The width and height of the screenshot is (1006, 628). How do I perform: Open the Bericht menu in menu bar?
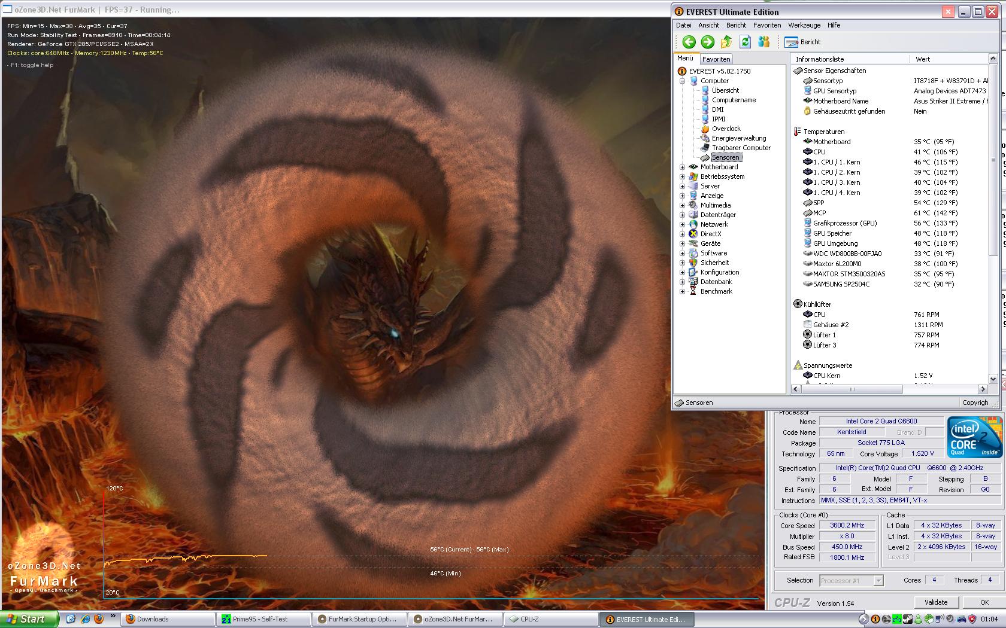click(736, 25)
